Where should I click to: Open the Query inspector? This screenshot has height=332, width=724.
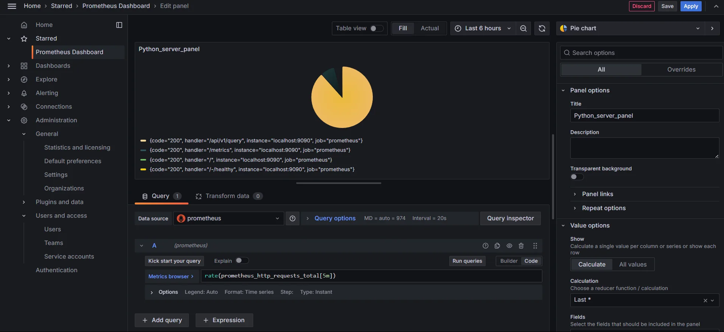pos(510,218)
